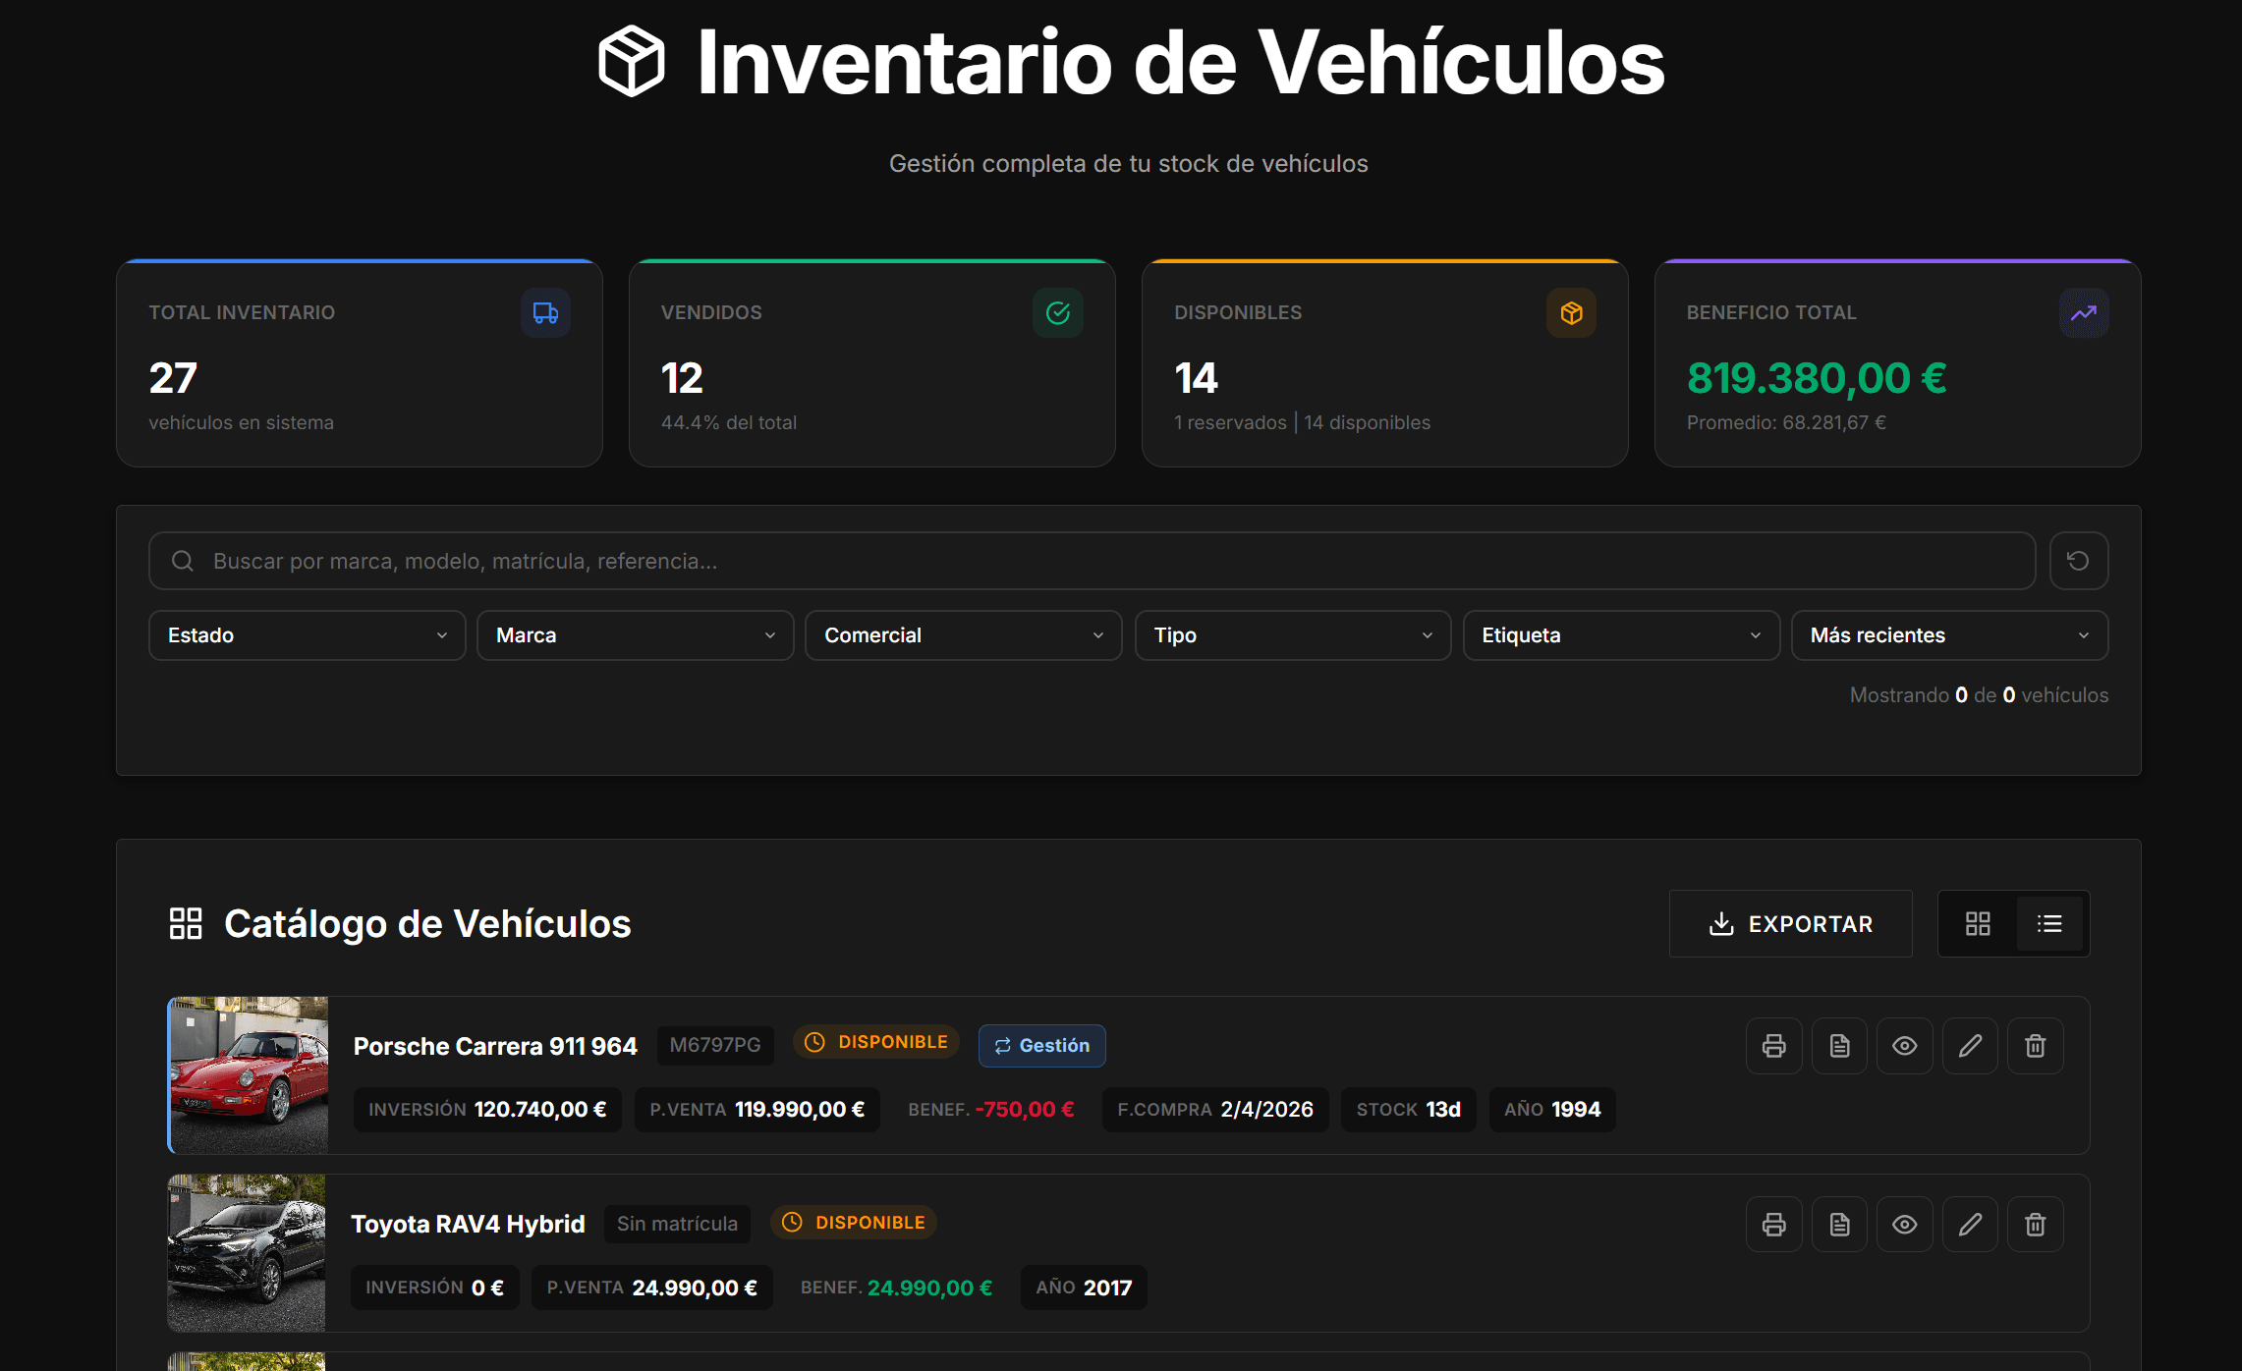This screenshot has width=2242, height=1371.
Task: Click the AÑO 2017 chip
Action: 1084,1288
